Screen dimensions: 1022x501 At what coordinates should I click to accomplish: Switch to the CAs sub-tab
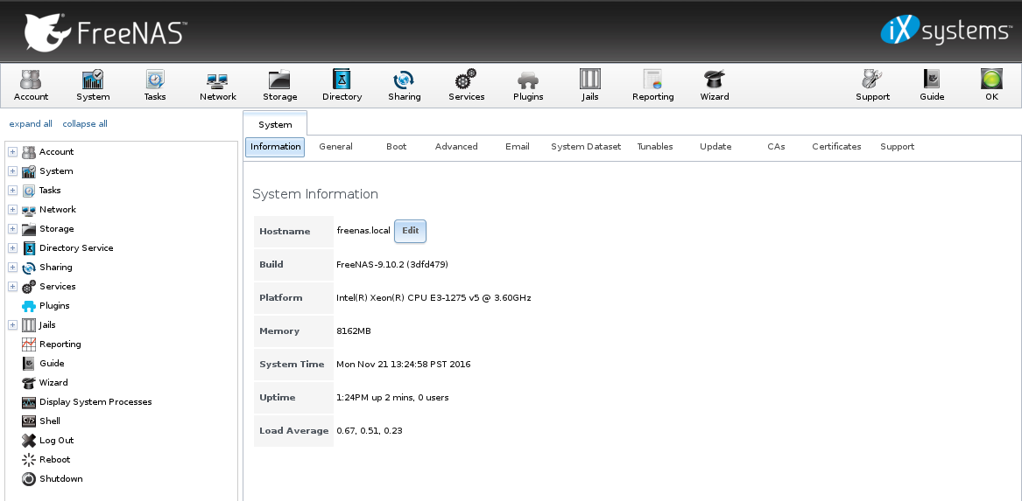coord(776,147)
